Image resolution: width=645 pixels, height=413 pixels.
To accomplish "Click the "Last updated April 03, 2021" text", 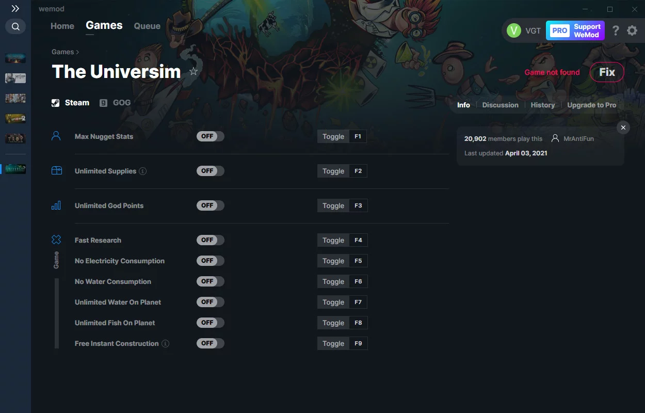I will (506, 153).
